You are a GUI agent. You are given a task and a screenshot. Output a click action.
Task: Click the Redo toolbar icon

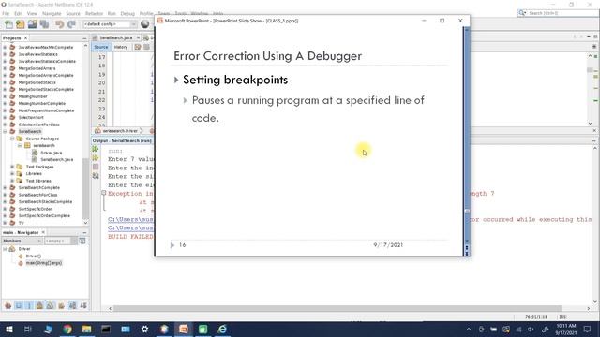point(71,24)
